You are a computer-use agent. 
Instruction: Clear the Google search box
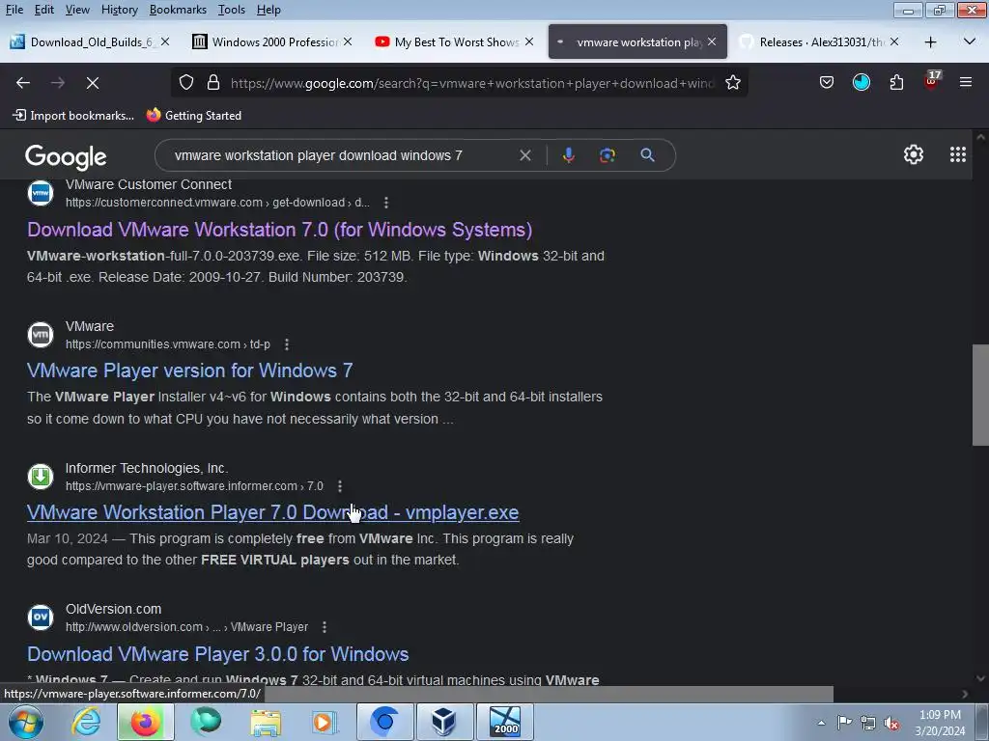coord(524,155)
